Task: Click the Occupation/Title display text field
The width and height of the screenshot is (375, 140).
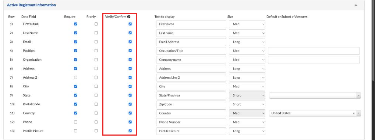Action: pos(191,51)
